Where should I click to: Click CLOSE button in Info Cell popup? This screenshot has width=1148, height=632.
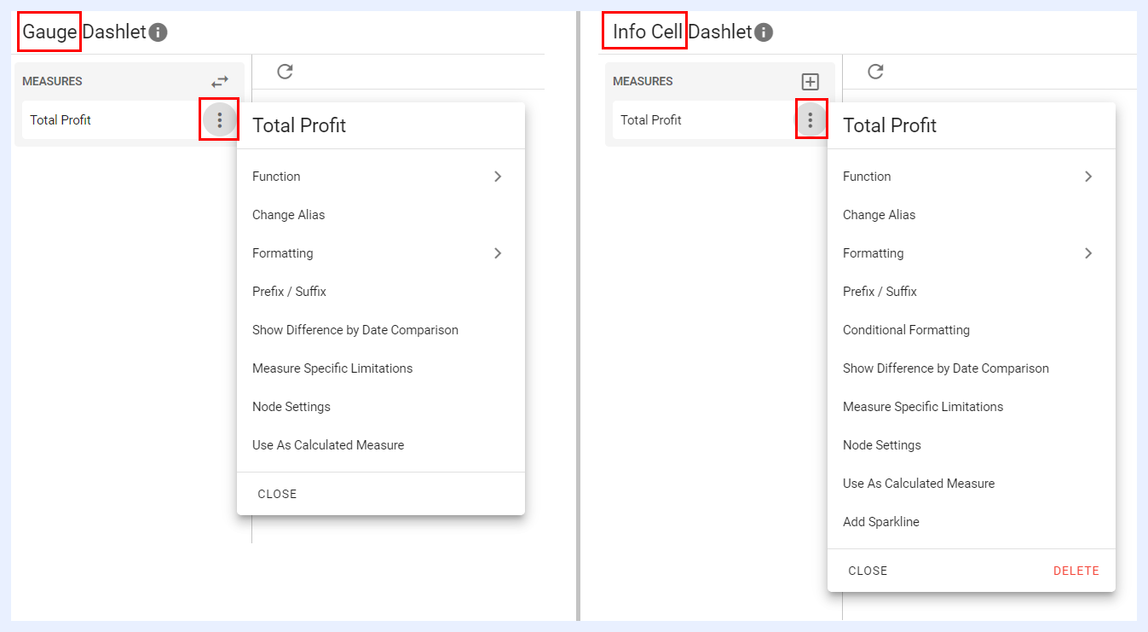tap(868, 571)
